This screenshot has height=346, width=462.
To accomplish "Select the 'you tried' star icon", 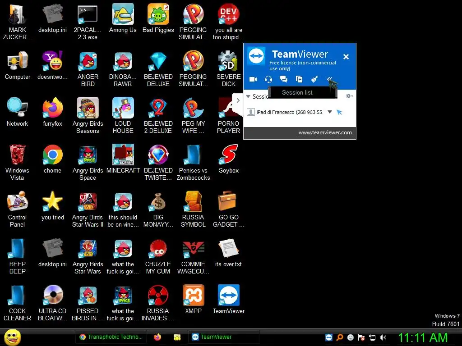I will click(52, 205).
